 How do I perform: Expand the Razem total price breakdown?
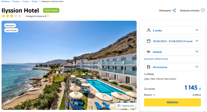click(150, 95)
